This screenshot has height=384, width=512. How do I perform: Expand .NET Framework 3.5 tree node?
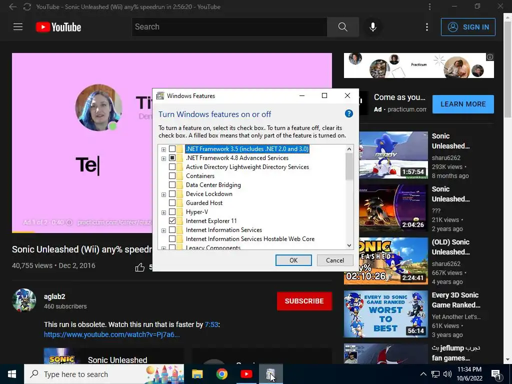point(163,149)
